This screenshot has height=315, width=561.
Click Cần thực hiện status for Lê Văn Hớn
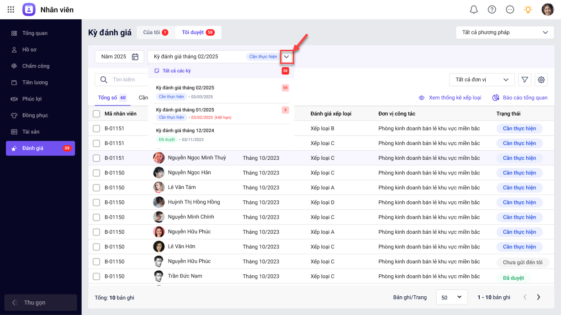tap(519, 247)
